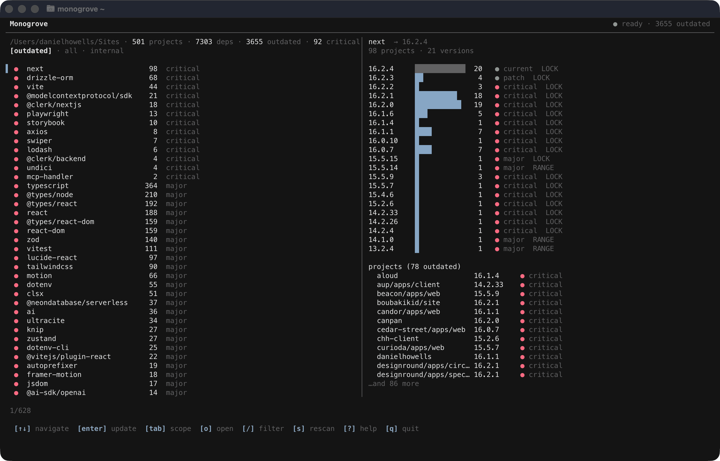Image resolution: width=720 pixels, height=461 pixels.
Task: Click the gray dot beside the patch label
Action: 497,78
